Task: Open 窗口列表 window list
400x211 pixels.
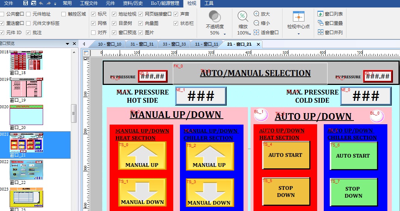Action: tap(320, 14)
